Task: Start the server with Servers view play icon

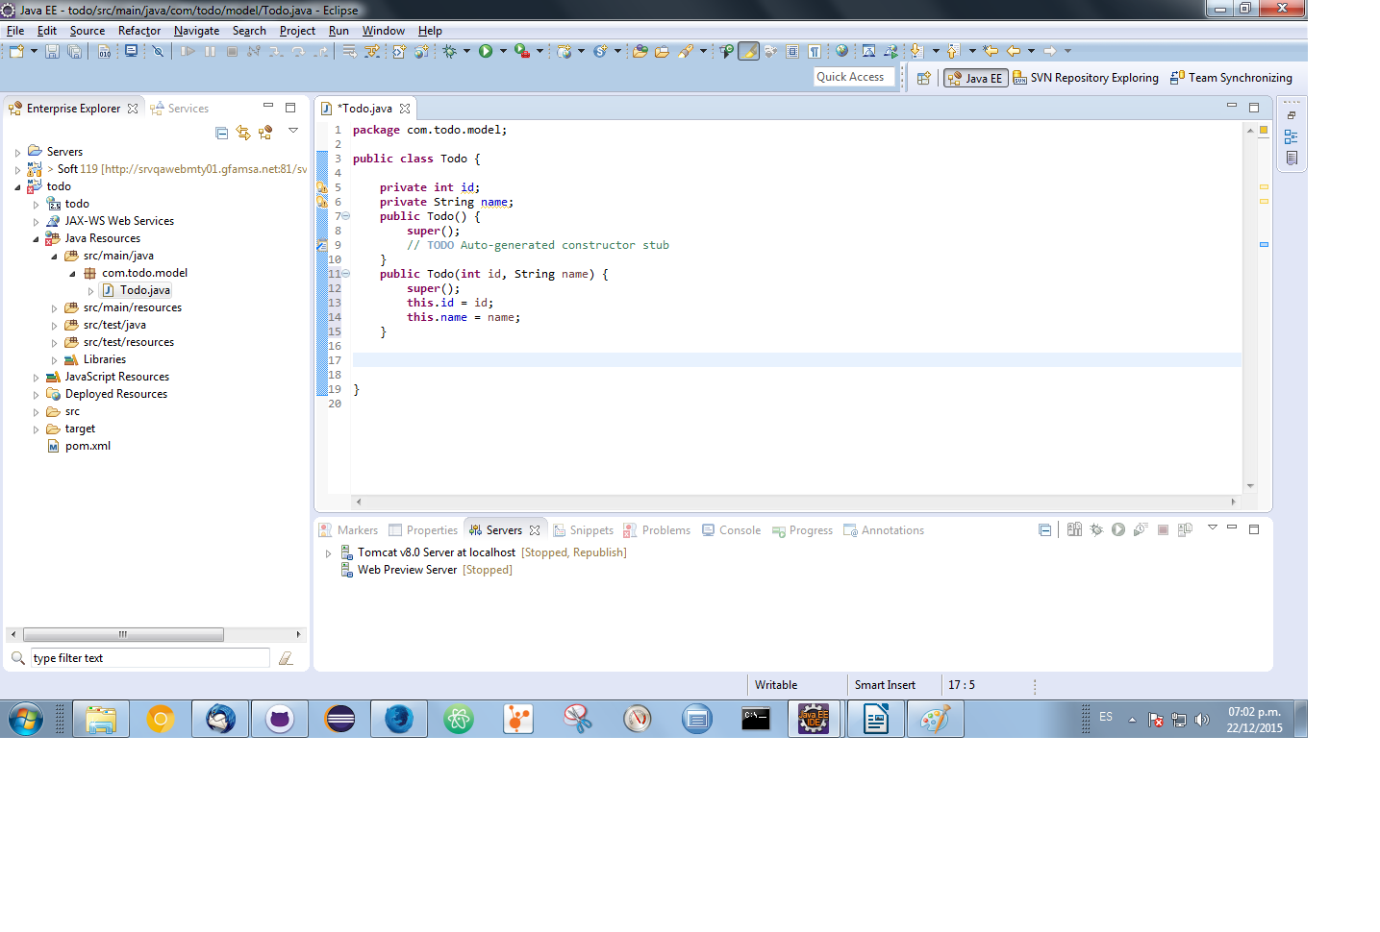Action: point(1118,529)
